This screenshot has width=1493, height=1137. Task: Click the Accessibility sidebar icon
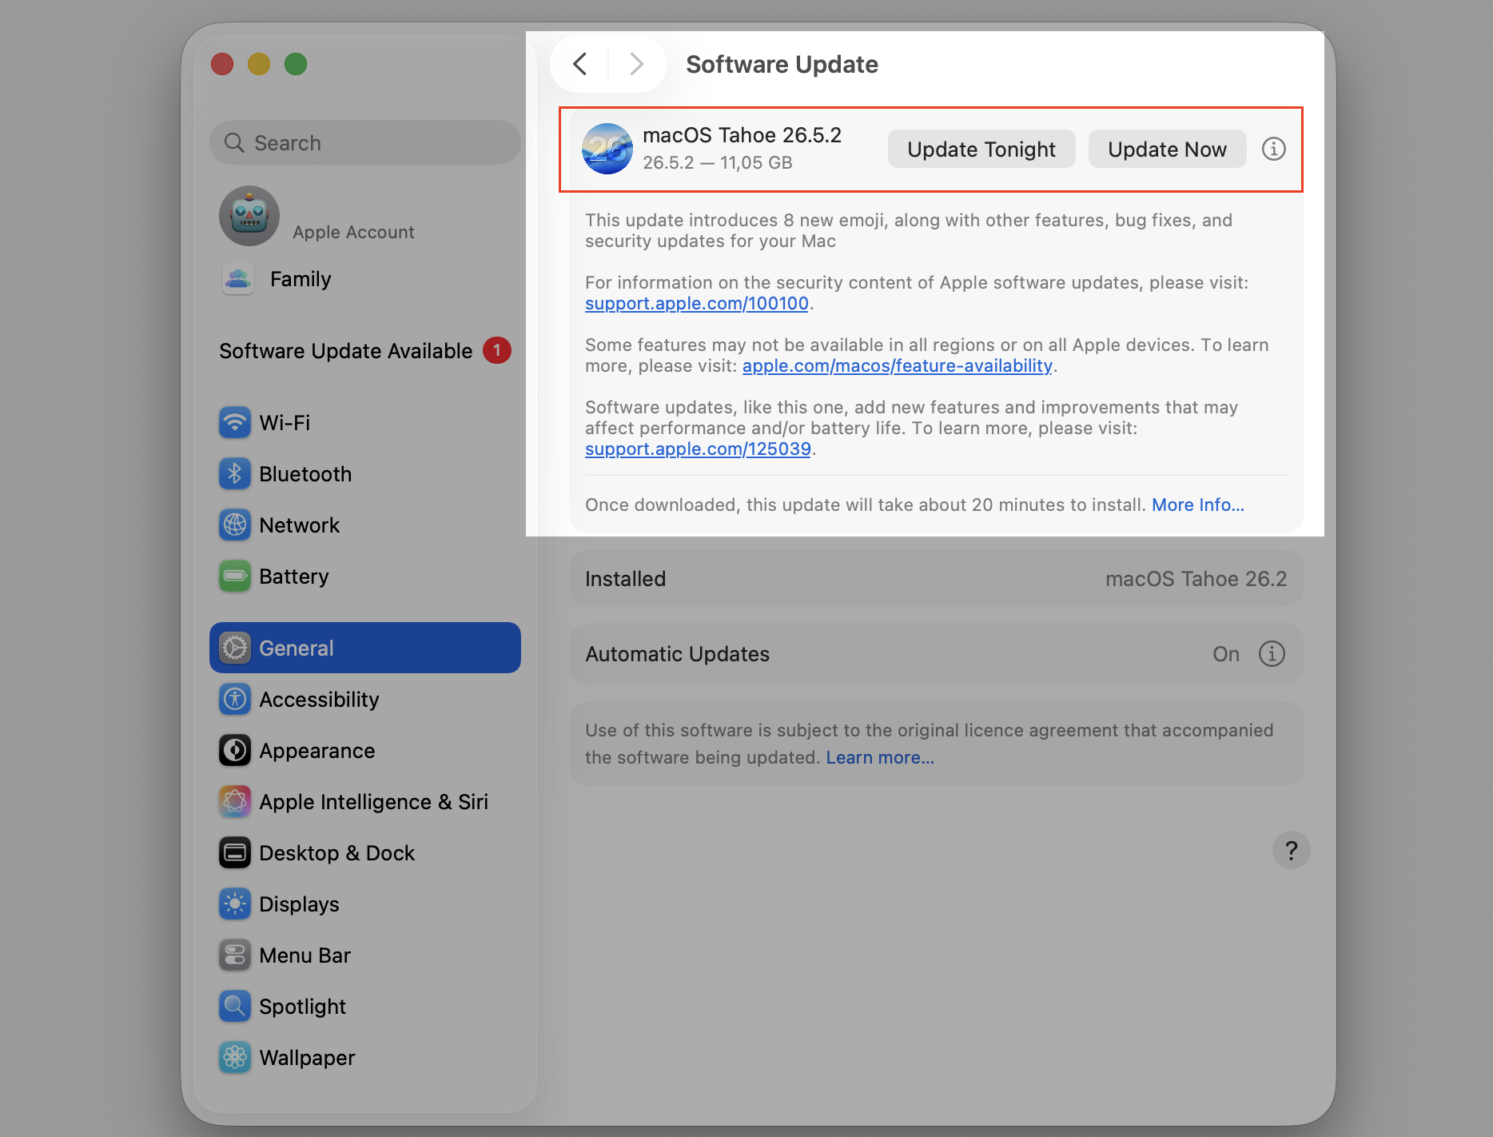tap(235, 699)
